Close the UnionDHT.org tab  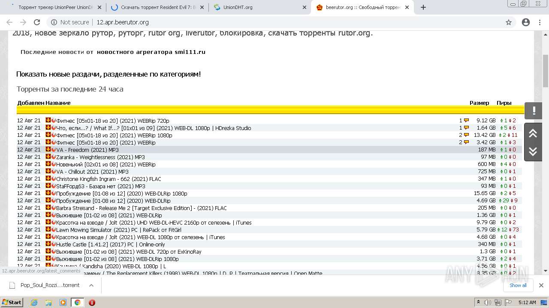(305, 7)
